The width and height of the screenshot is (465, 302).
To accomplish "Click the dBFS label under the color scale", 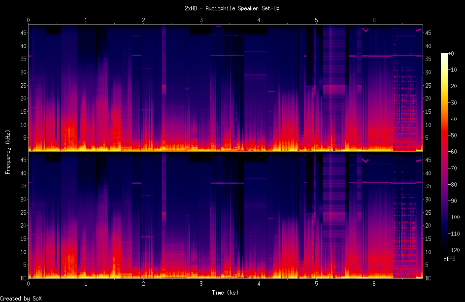I will tap(449, 259).
